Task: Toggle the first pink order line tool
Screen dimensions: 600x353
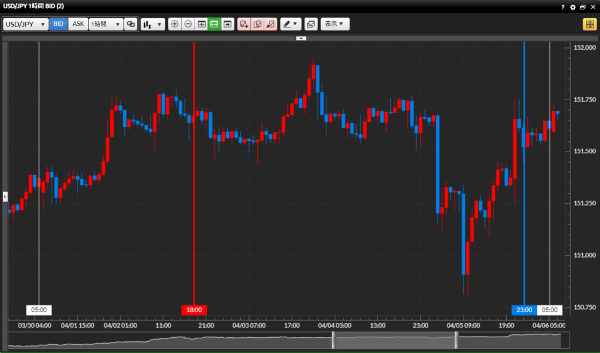Action: [244, 25]
